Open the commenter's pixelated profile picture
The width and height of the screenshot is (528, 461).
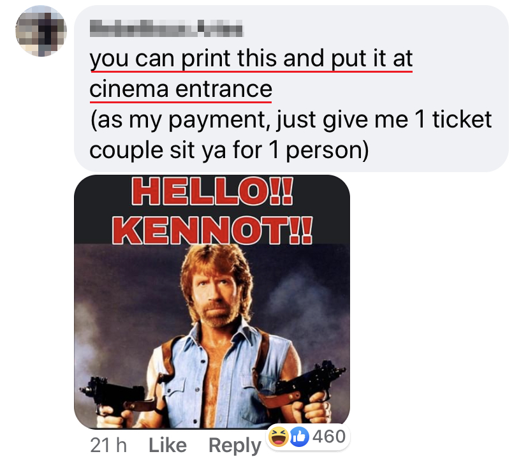pos(41,32)
